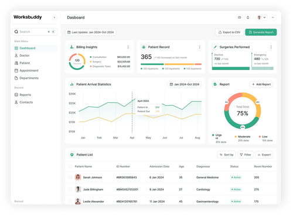The width and height of the screenshot is (293, 215).
Task: Click the Billing Insights donut chart
Action: (77, 62)
